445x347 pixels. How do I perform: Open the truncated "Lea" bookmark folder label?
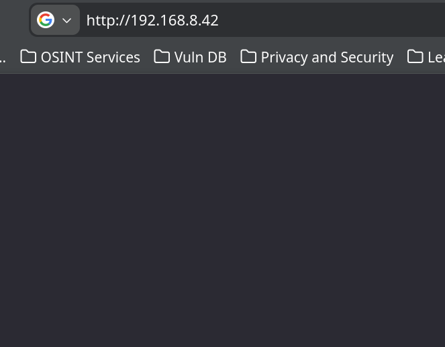(x=436, y=57)
